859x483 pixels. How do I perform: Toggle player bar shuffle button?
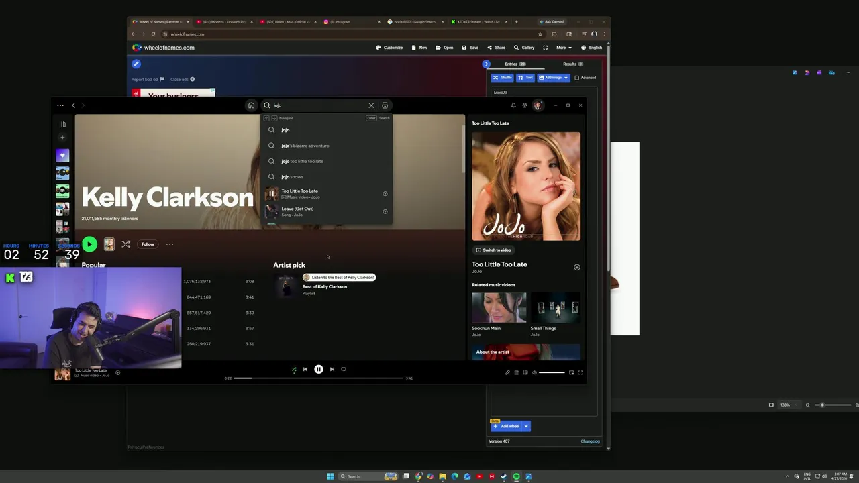[x=293, y=369]
